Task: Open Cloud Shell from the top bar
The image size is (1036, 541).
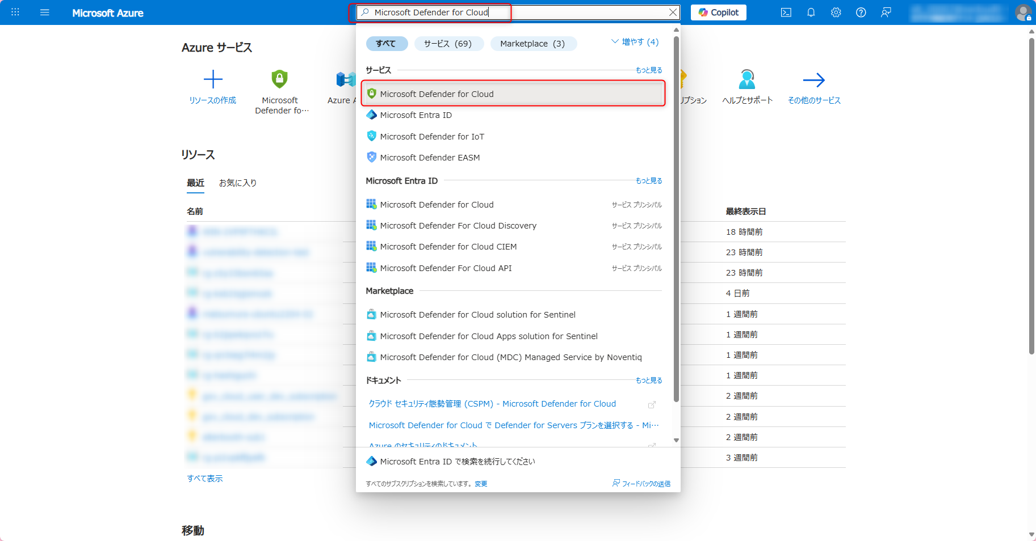Action: [x=786, y=12]
